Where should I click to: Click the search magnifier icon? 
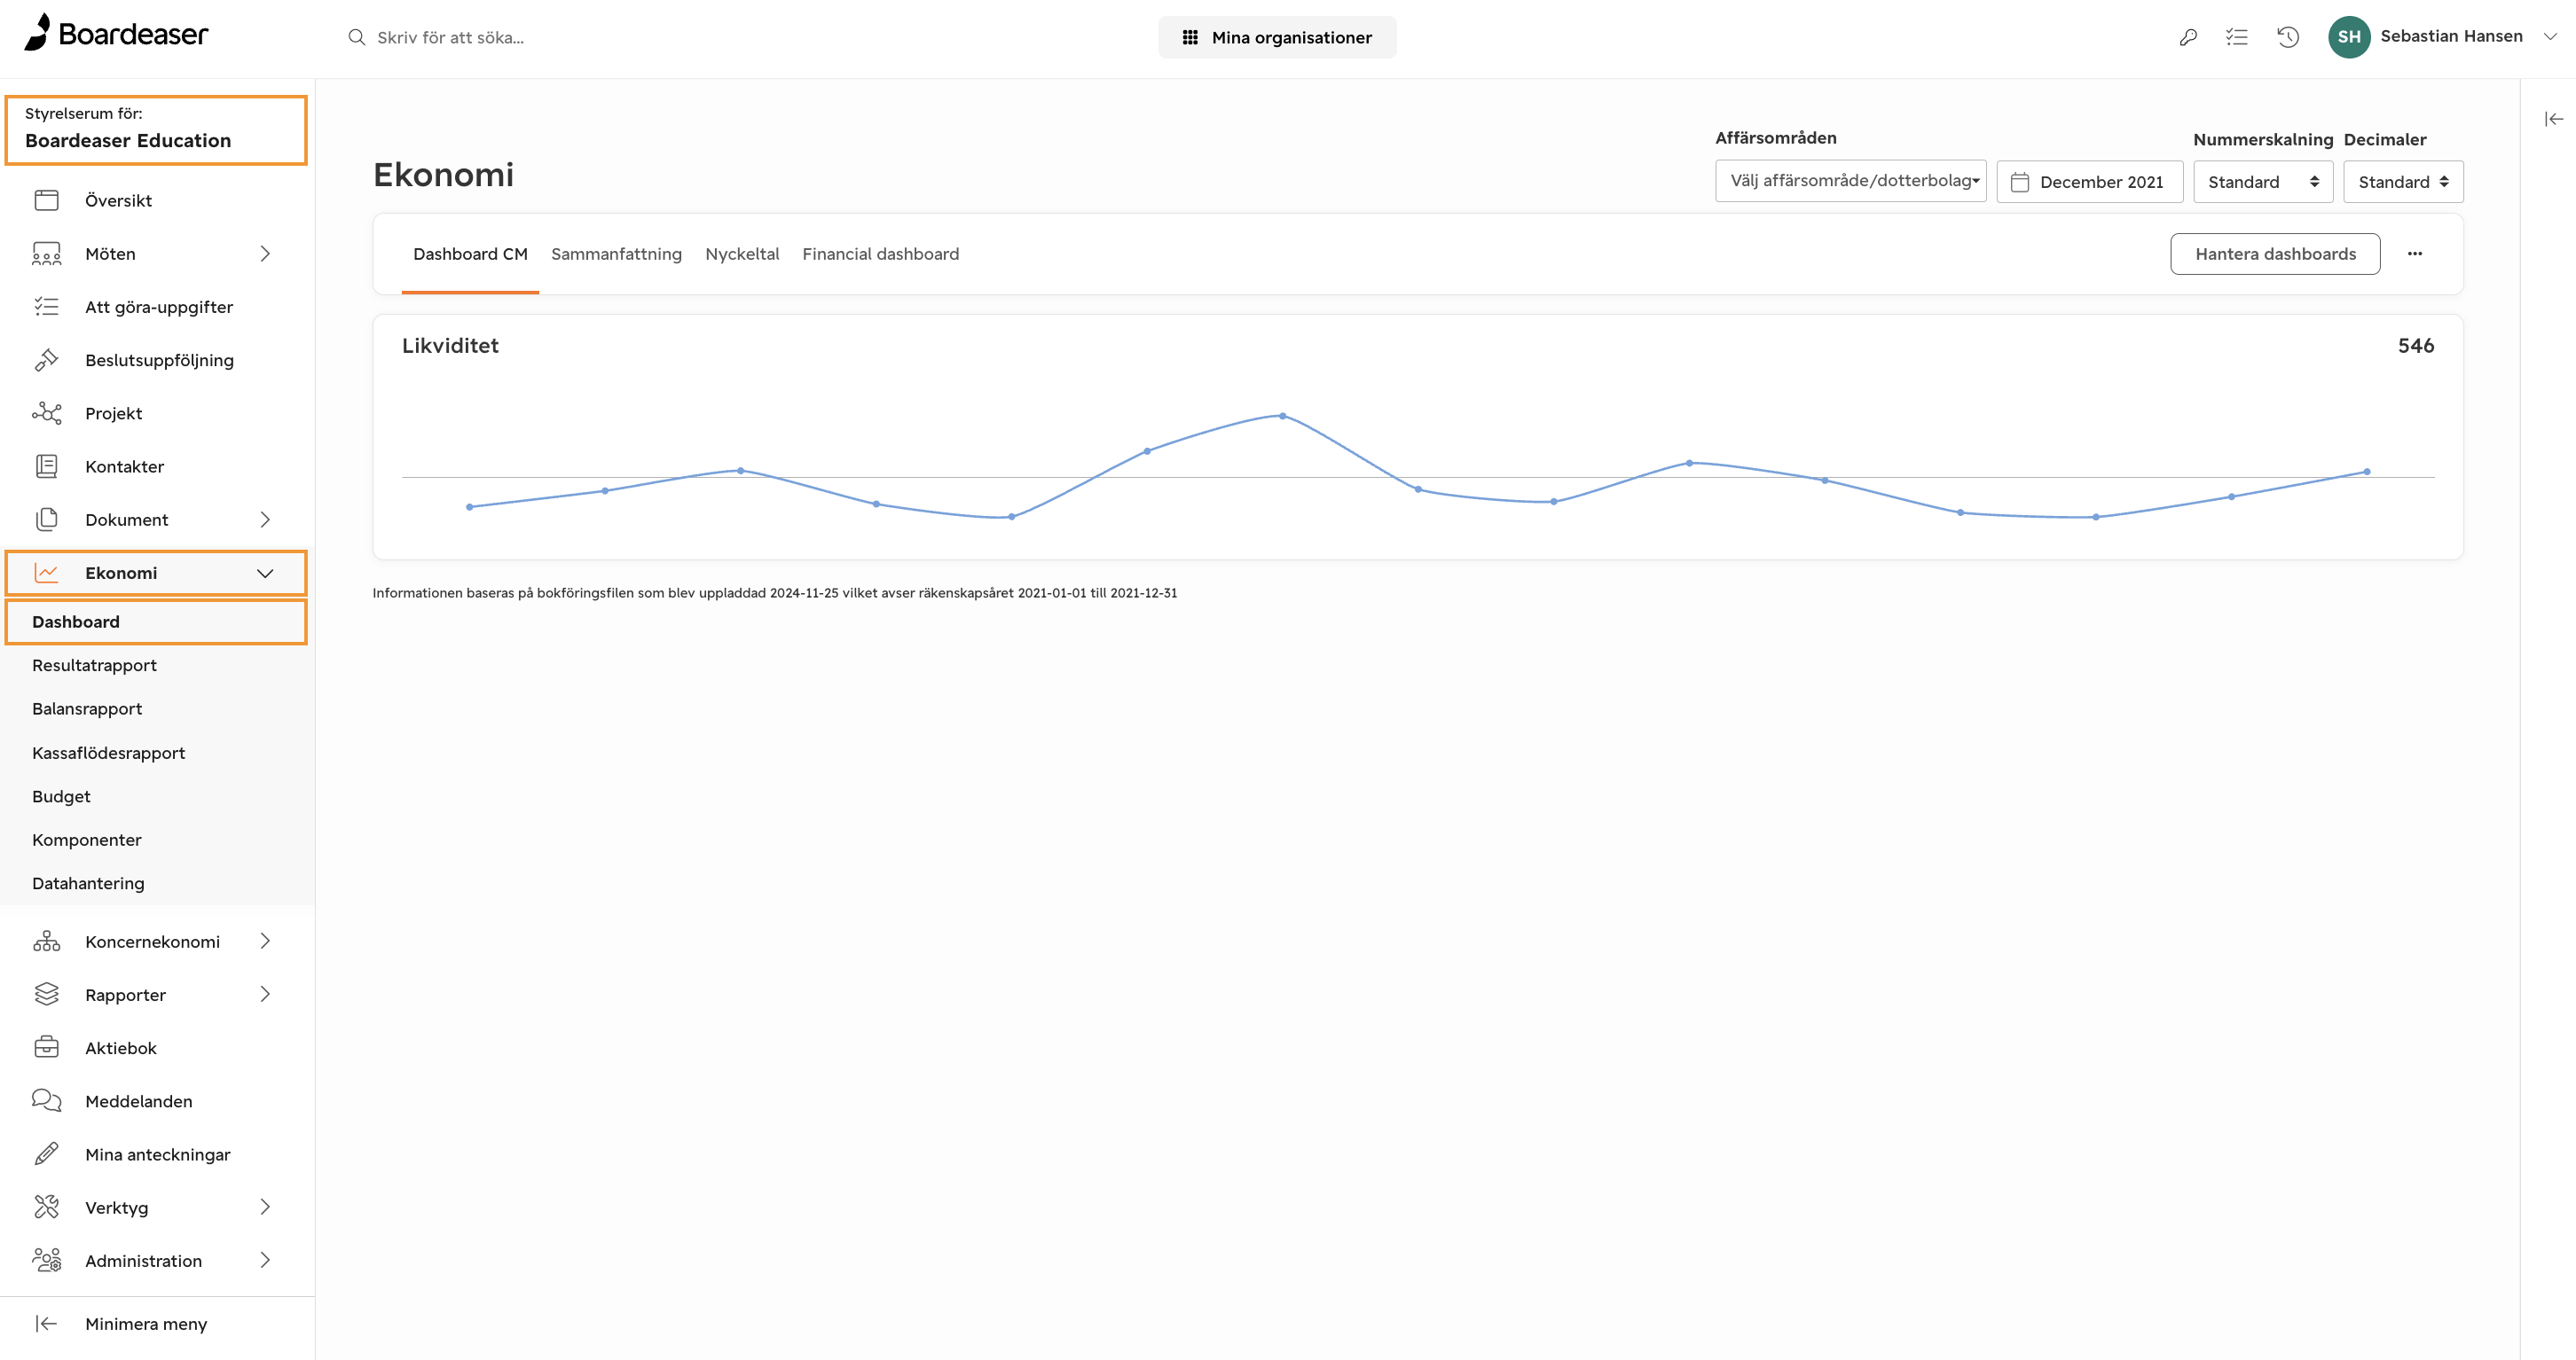click(356, 37)
